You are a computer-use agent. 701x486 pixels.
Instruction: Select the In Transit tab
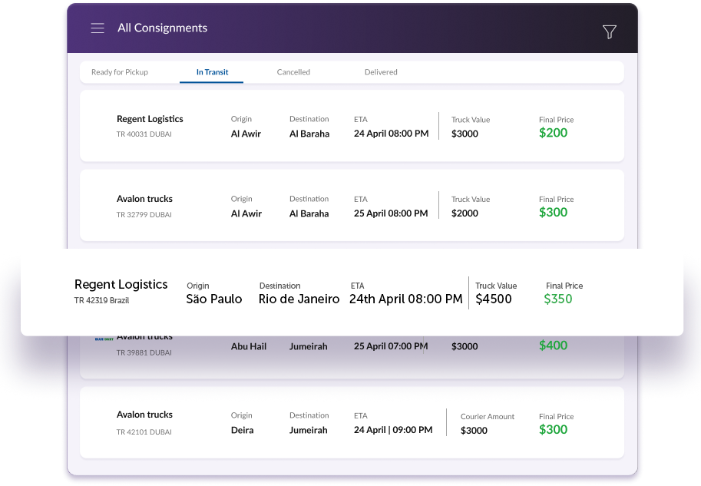point(212,72)
